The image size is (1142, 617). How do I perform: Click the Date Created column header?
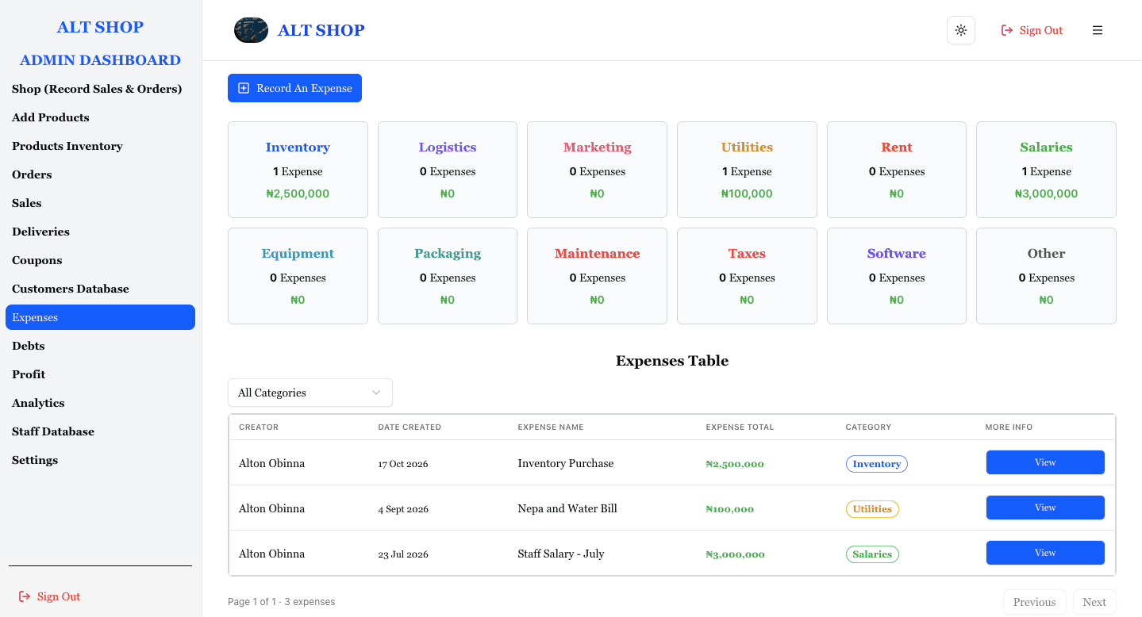coord(410,427)
